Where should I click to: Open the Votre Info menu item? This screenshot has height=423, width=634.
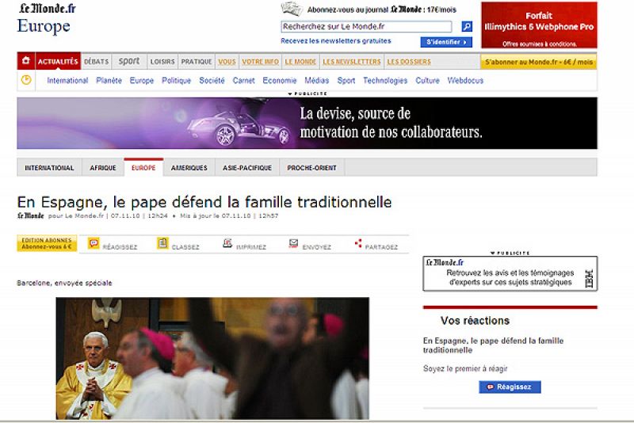pyautogui.click(x=261, y=62)
